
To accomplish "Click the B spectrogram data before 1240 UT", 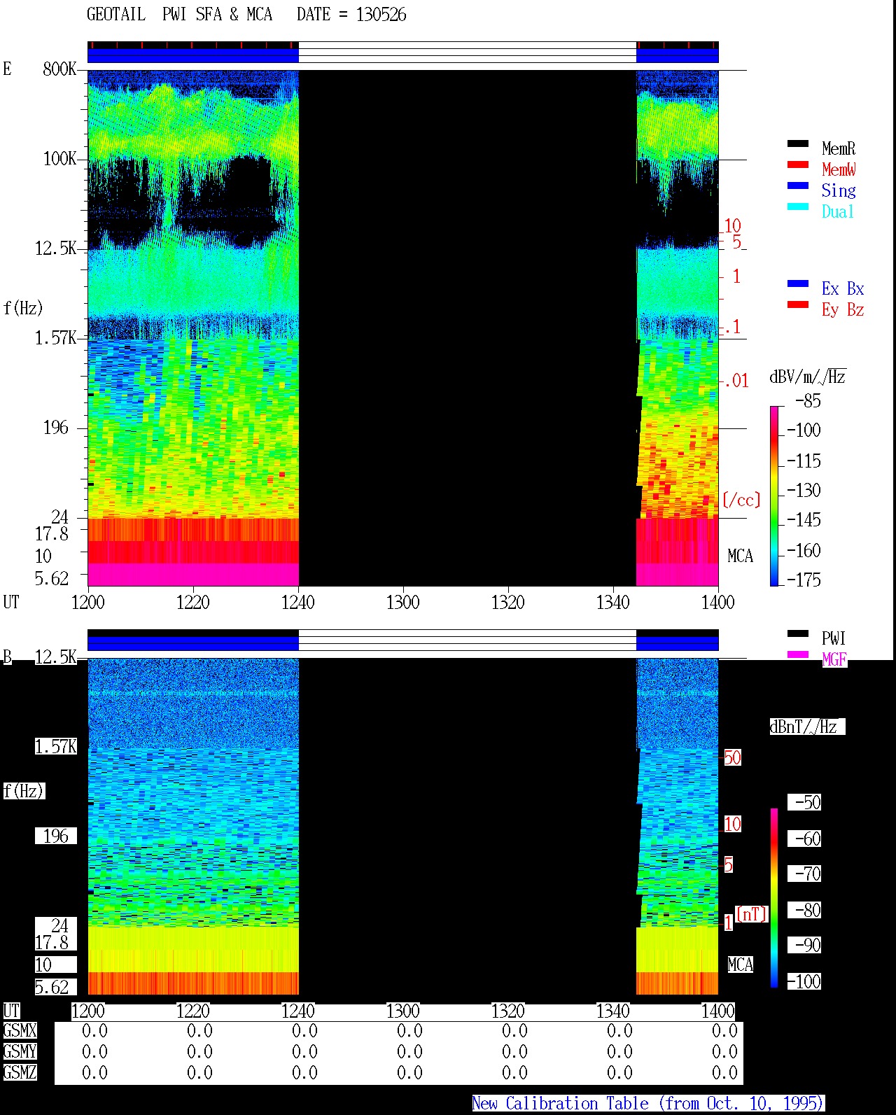I will [193, 827].
